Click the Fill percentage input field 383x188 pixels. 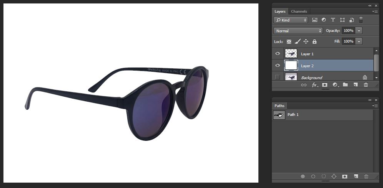pos(348,41)
